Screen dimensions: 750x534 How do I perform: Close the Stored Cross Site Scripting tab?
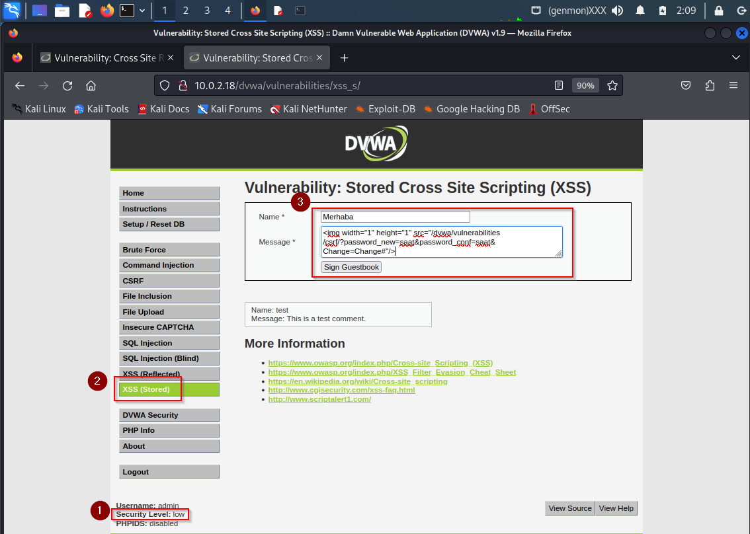[x=319, y=57]
